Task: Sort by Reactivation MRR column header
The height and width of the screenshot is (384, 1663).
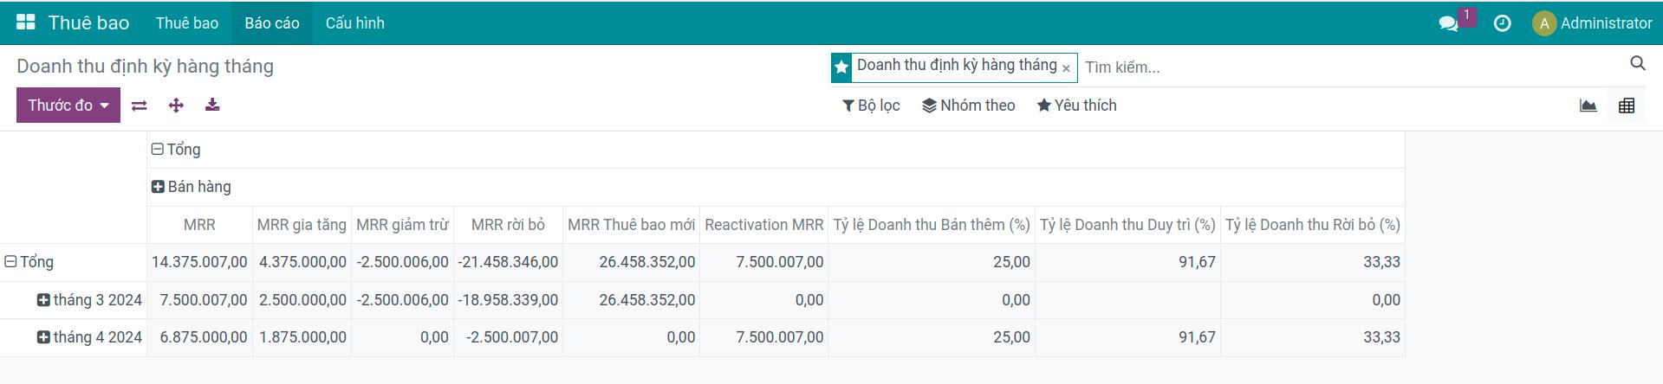Action: coord(764,225)
